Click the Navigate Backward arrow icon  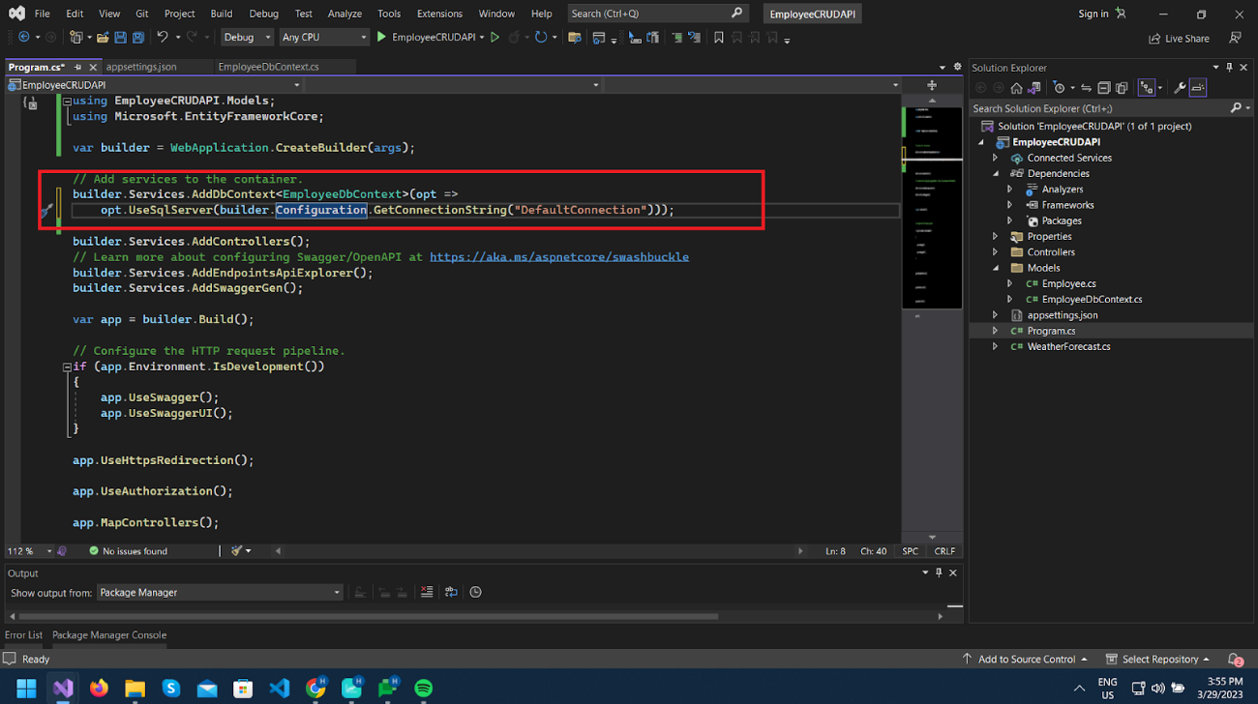[24, 38]
